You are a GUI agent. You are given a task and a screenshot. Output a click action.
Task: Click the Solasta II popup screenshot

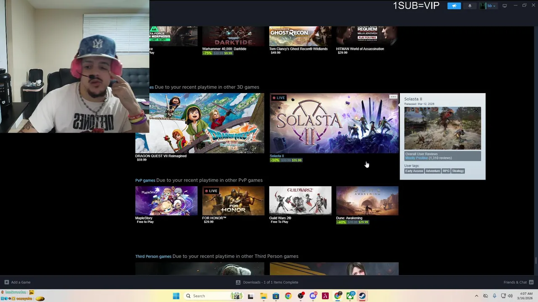pos(443,128)
